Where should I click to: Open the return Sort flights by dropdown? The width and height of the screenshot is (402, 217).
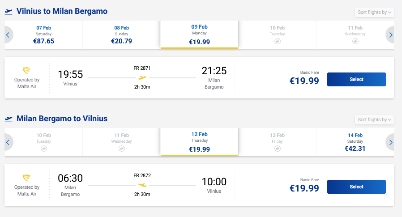coord(374,119)
